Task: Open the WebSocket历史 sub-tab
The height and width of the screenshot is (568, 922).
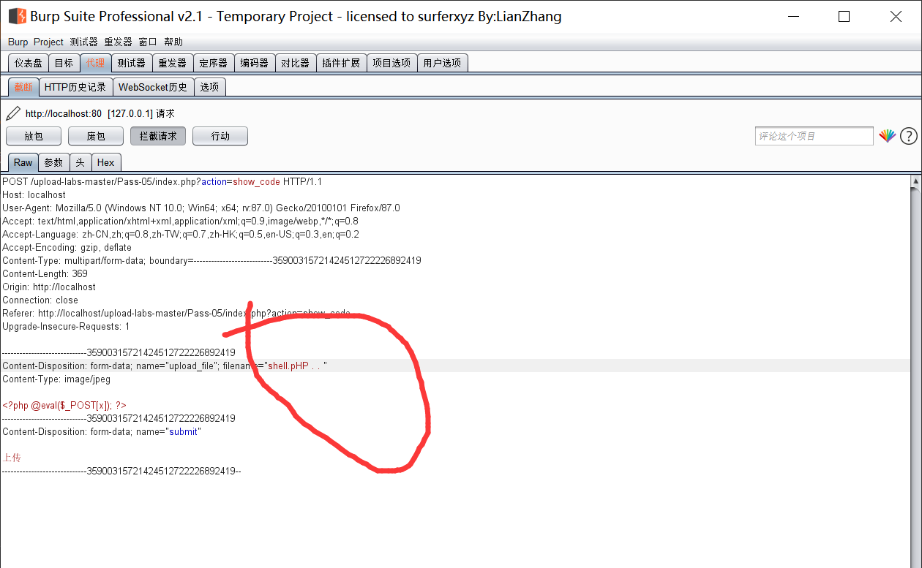Action: (153, 87)
